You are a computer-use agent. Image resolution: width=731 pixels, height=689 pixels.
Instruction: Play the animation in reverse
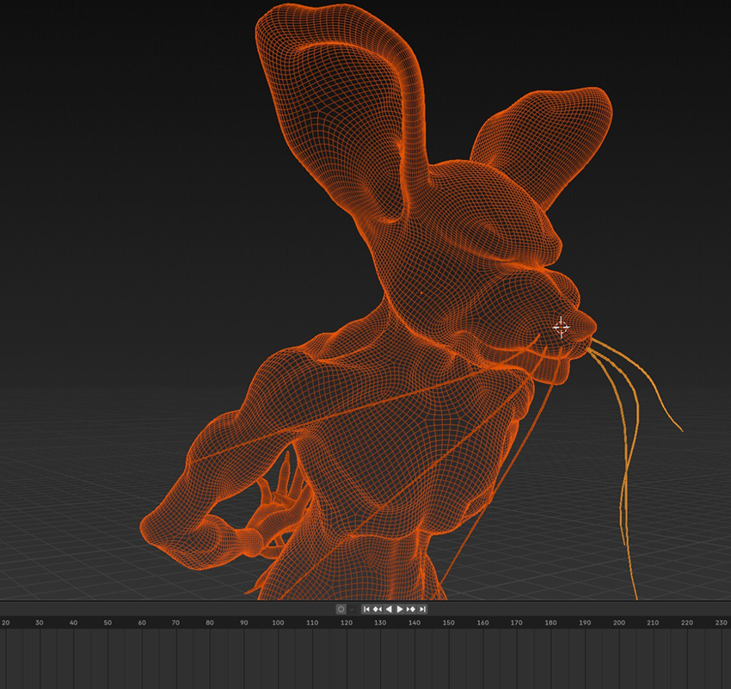point(389,609)
